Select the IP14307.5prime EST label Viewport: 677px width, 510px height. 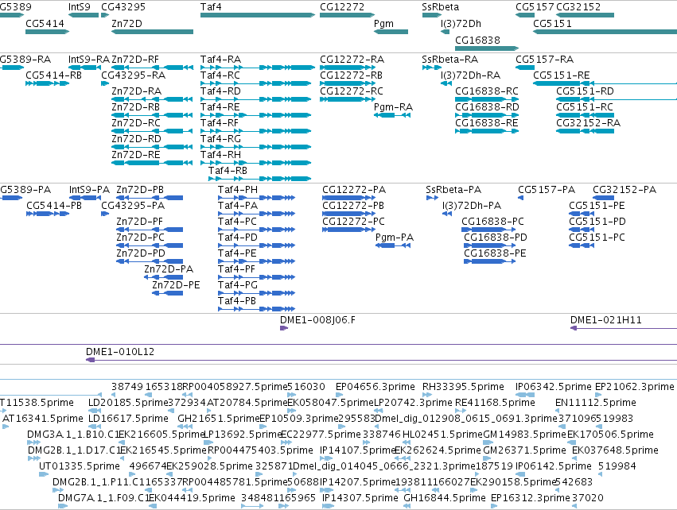click(360, 498)
